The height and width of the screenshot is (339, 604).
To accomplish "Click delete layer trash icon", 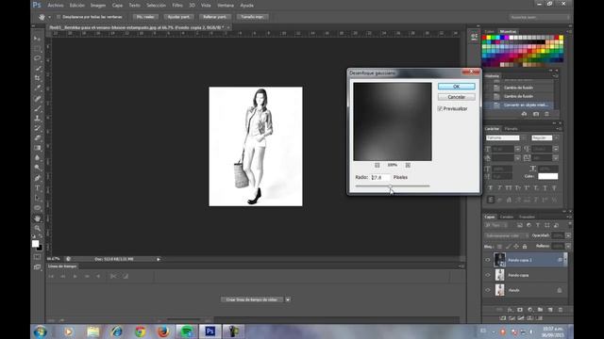I will 560,310.
